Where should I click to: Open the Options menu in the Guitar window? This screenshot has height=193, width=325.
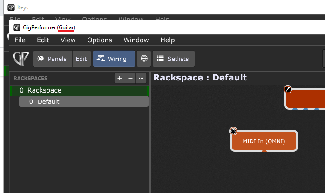(x=100, y=40)
